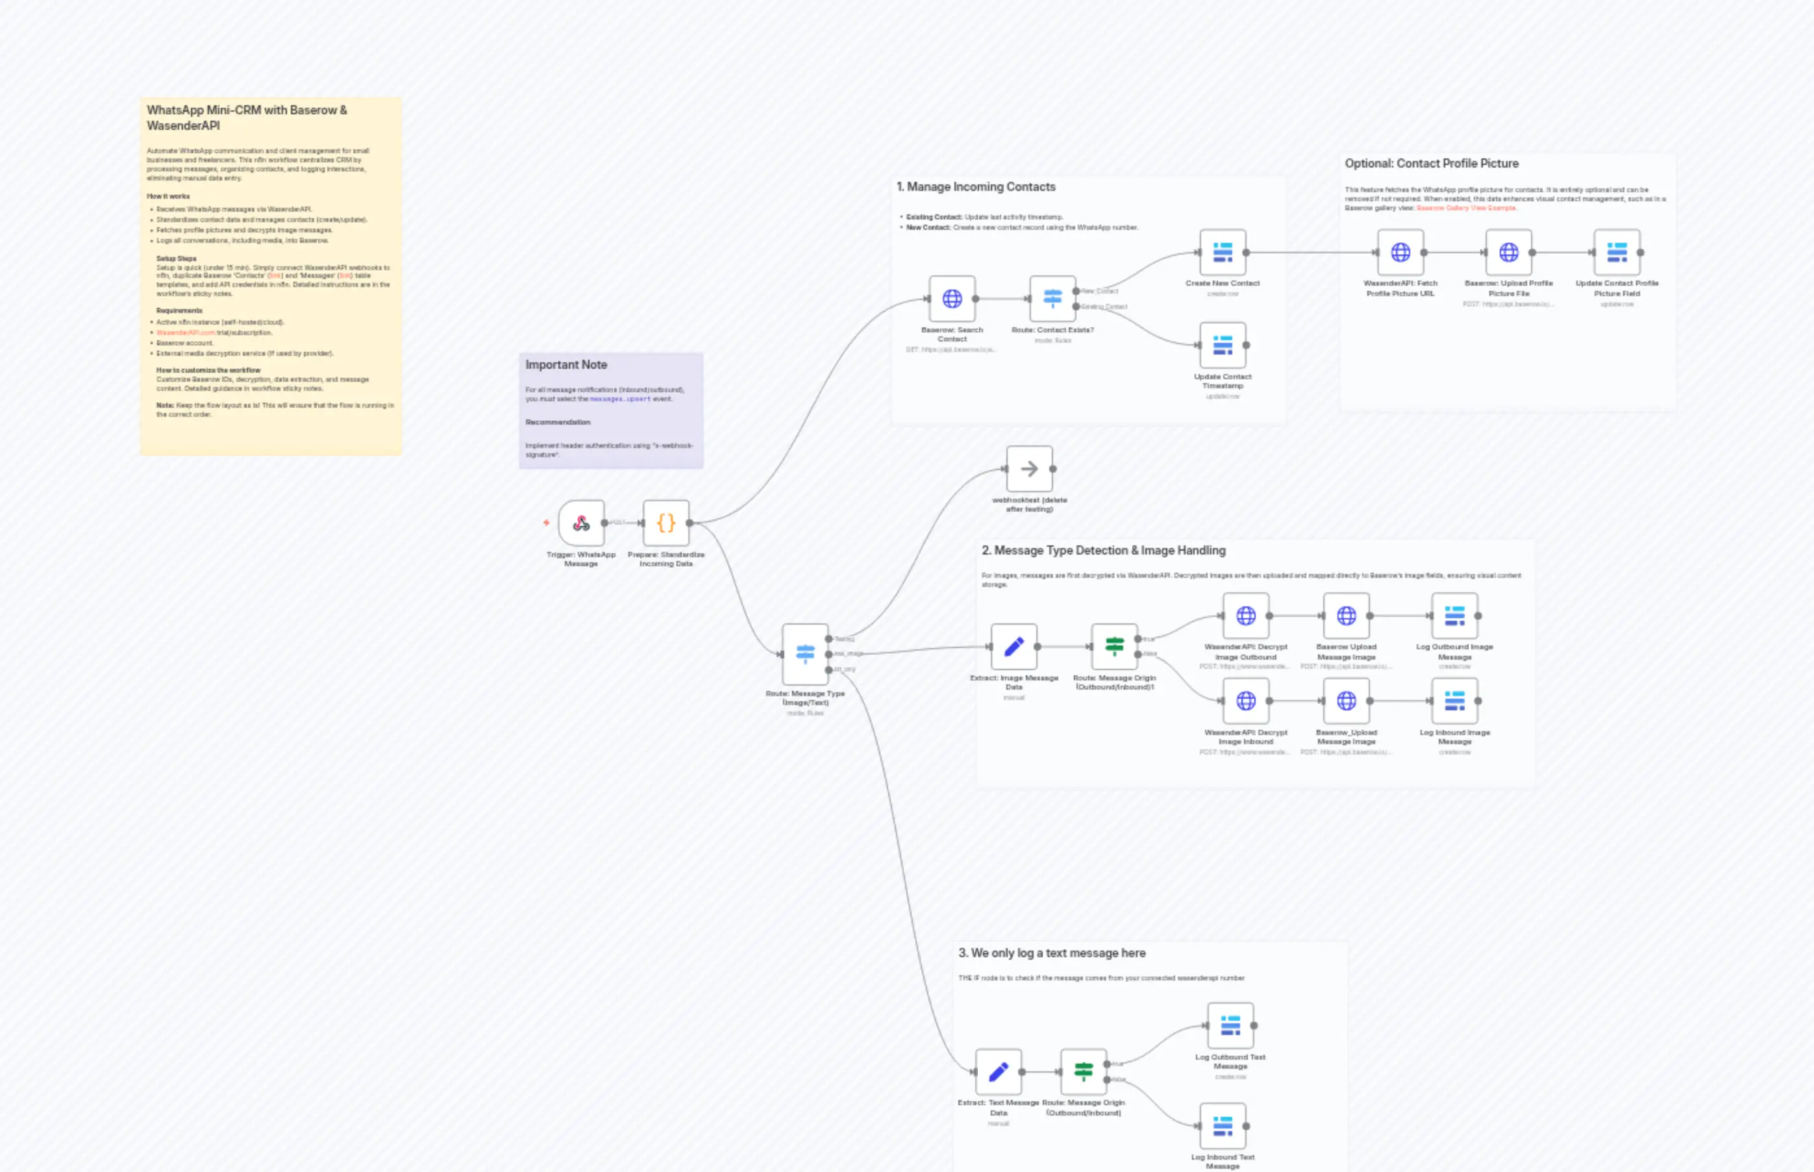Click the WasenderAPI: Decrypt Image Outbound globe icon
The height and width of the screenshot is (1172, 1814).
1246,615
